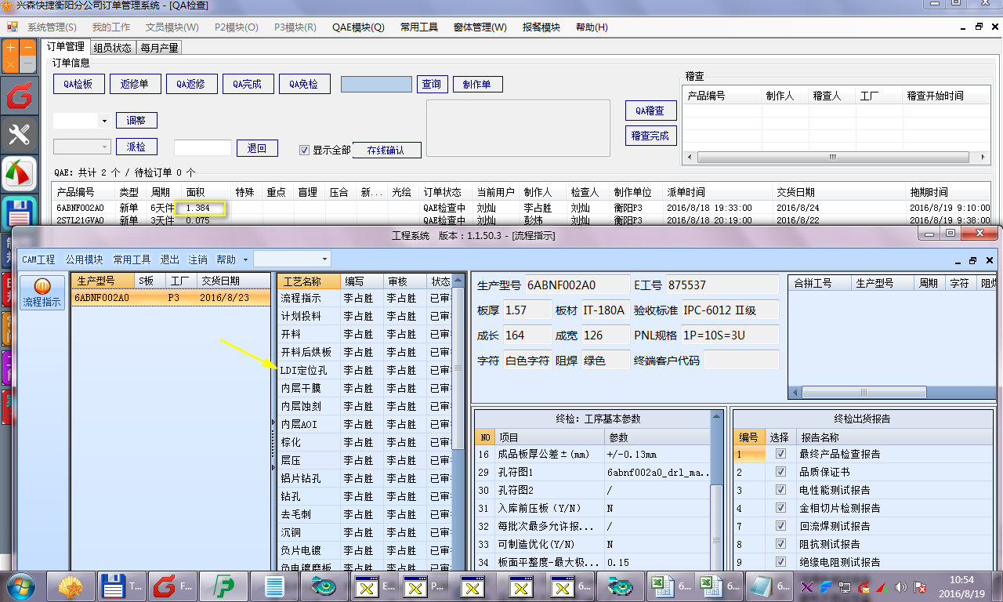This screenshot has width=1003, height=602.
Task: Switch to the 每月产量 tab
Action: pyautogui.click(x=159, y=48)
